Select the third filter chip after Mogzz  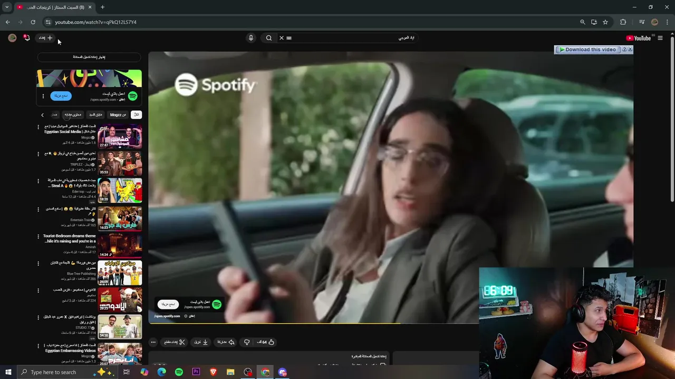(95, 115)
